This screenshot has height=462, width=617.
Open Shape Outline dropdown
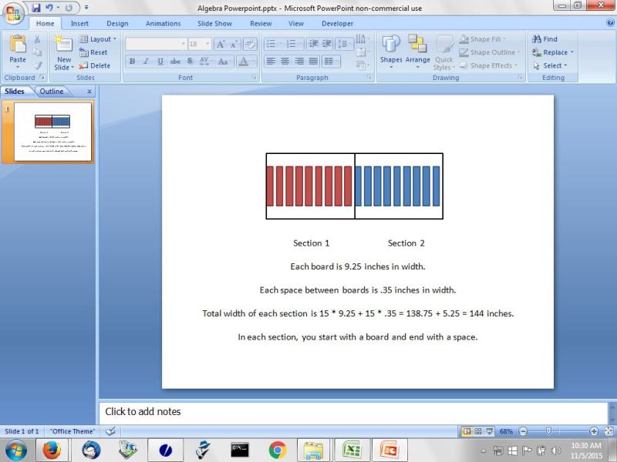tap(490, 52)
